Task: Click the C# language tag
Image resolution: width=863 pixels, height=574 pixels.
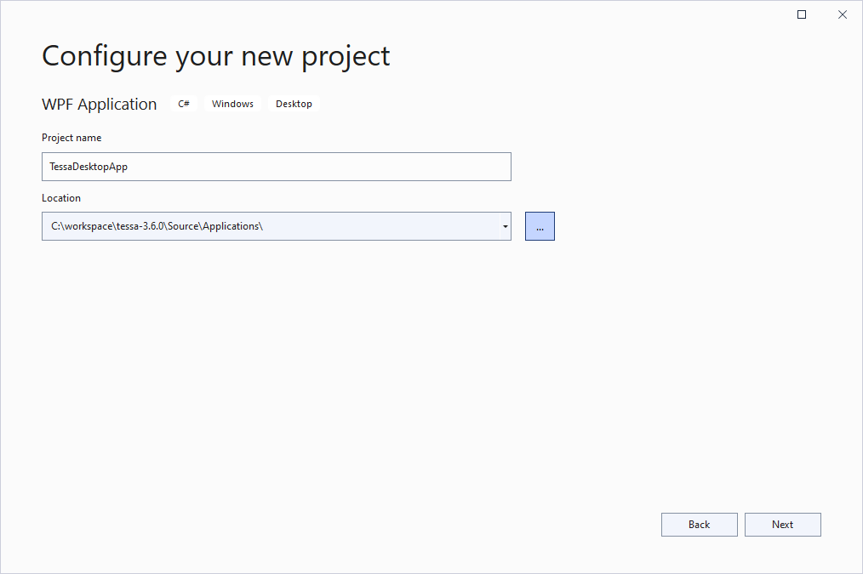Action: coord(184,104)
